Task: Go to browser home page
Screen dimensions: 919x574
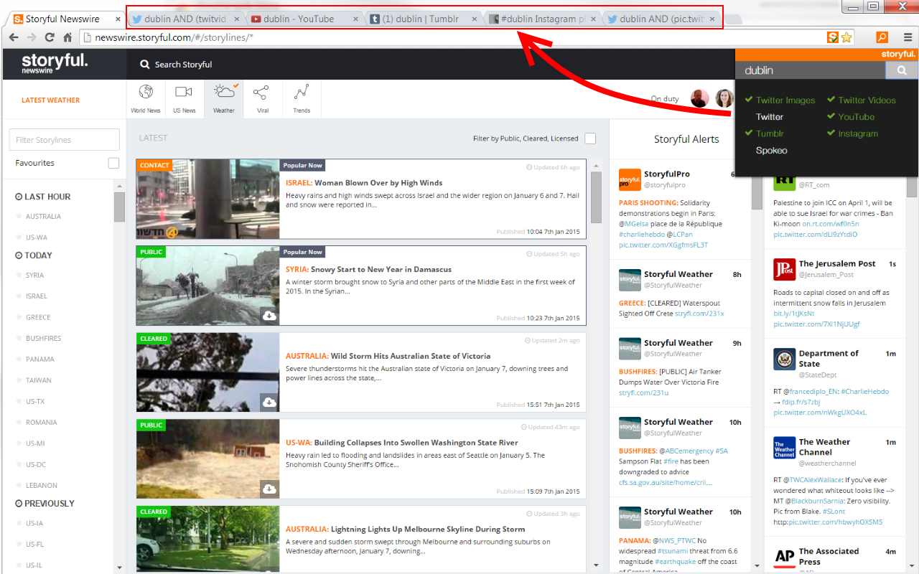Action: pos(67,37)
